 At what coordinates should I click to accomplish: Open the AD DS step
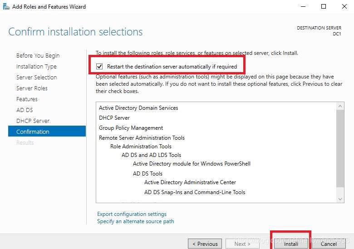(25, 110)
